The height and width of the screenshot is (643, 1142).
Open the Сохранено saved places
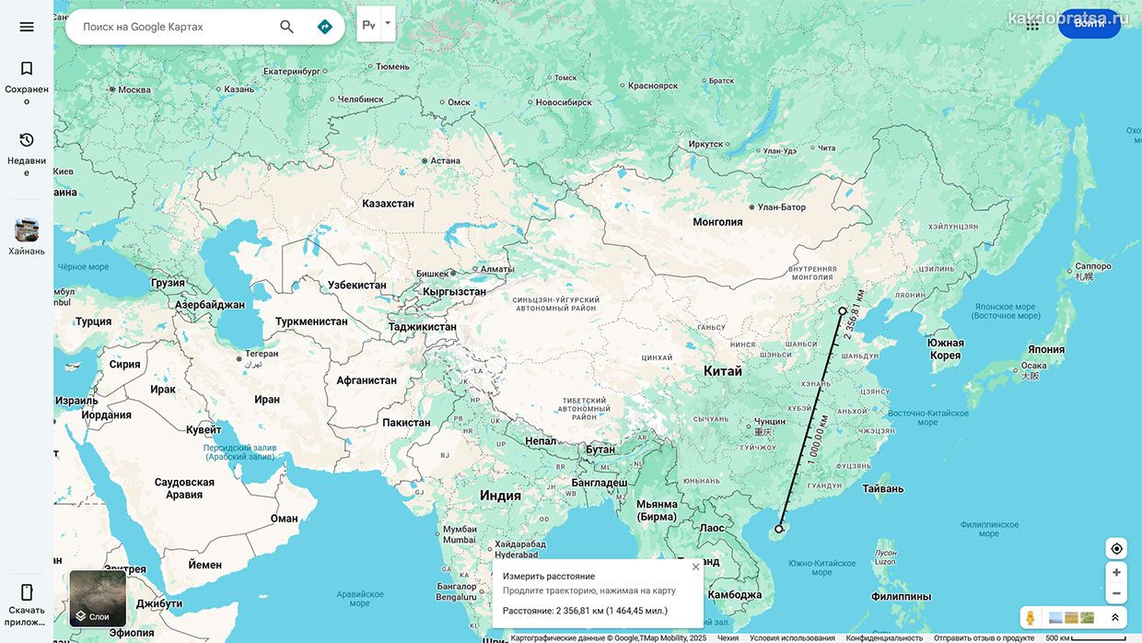pyautogui.click(x=27, y=82)
